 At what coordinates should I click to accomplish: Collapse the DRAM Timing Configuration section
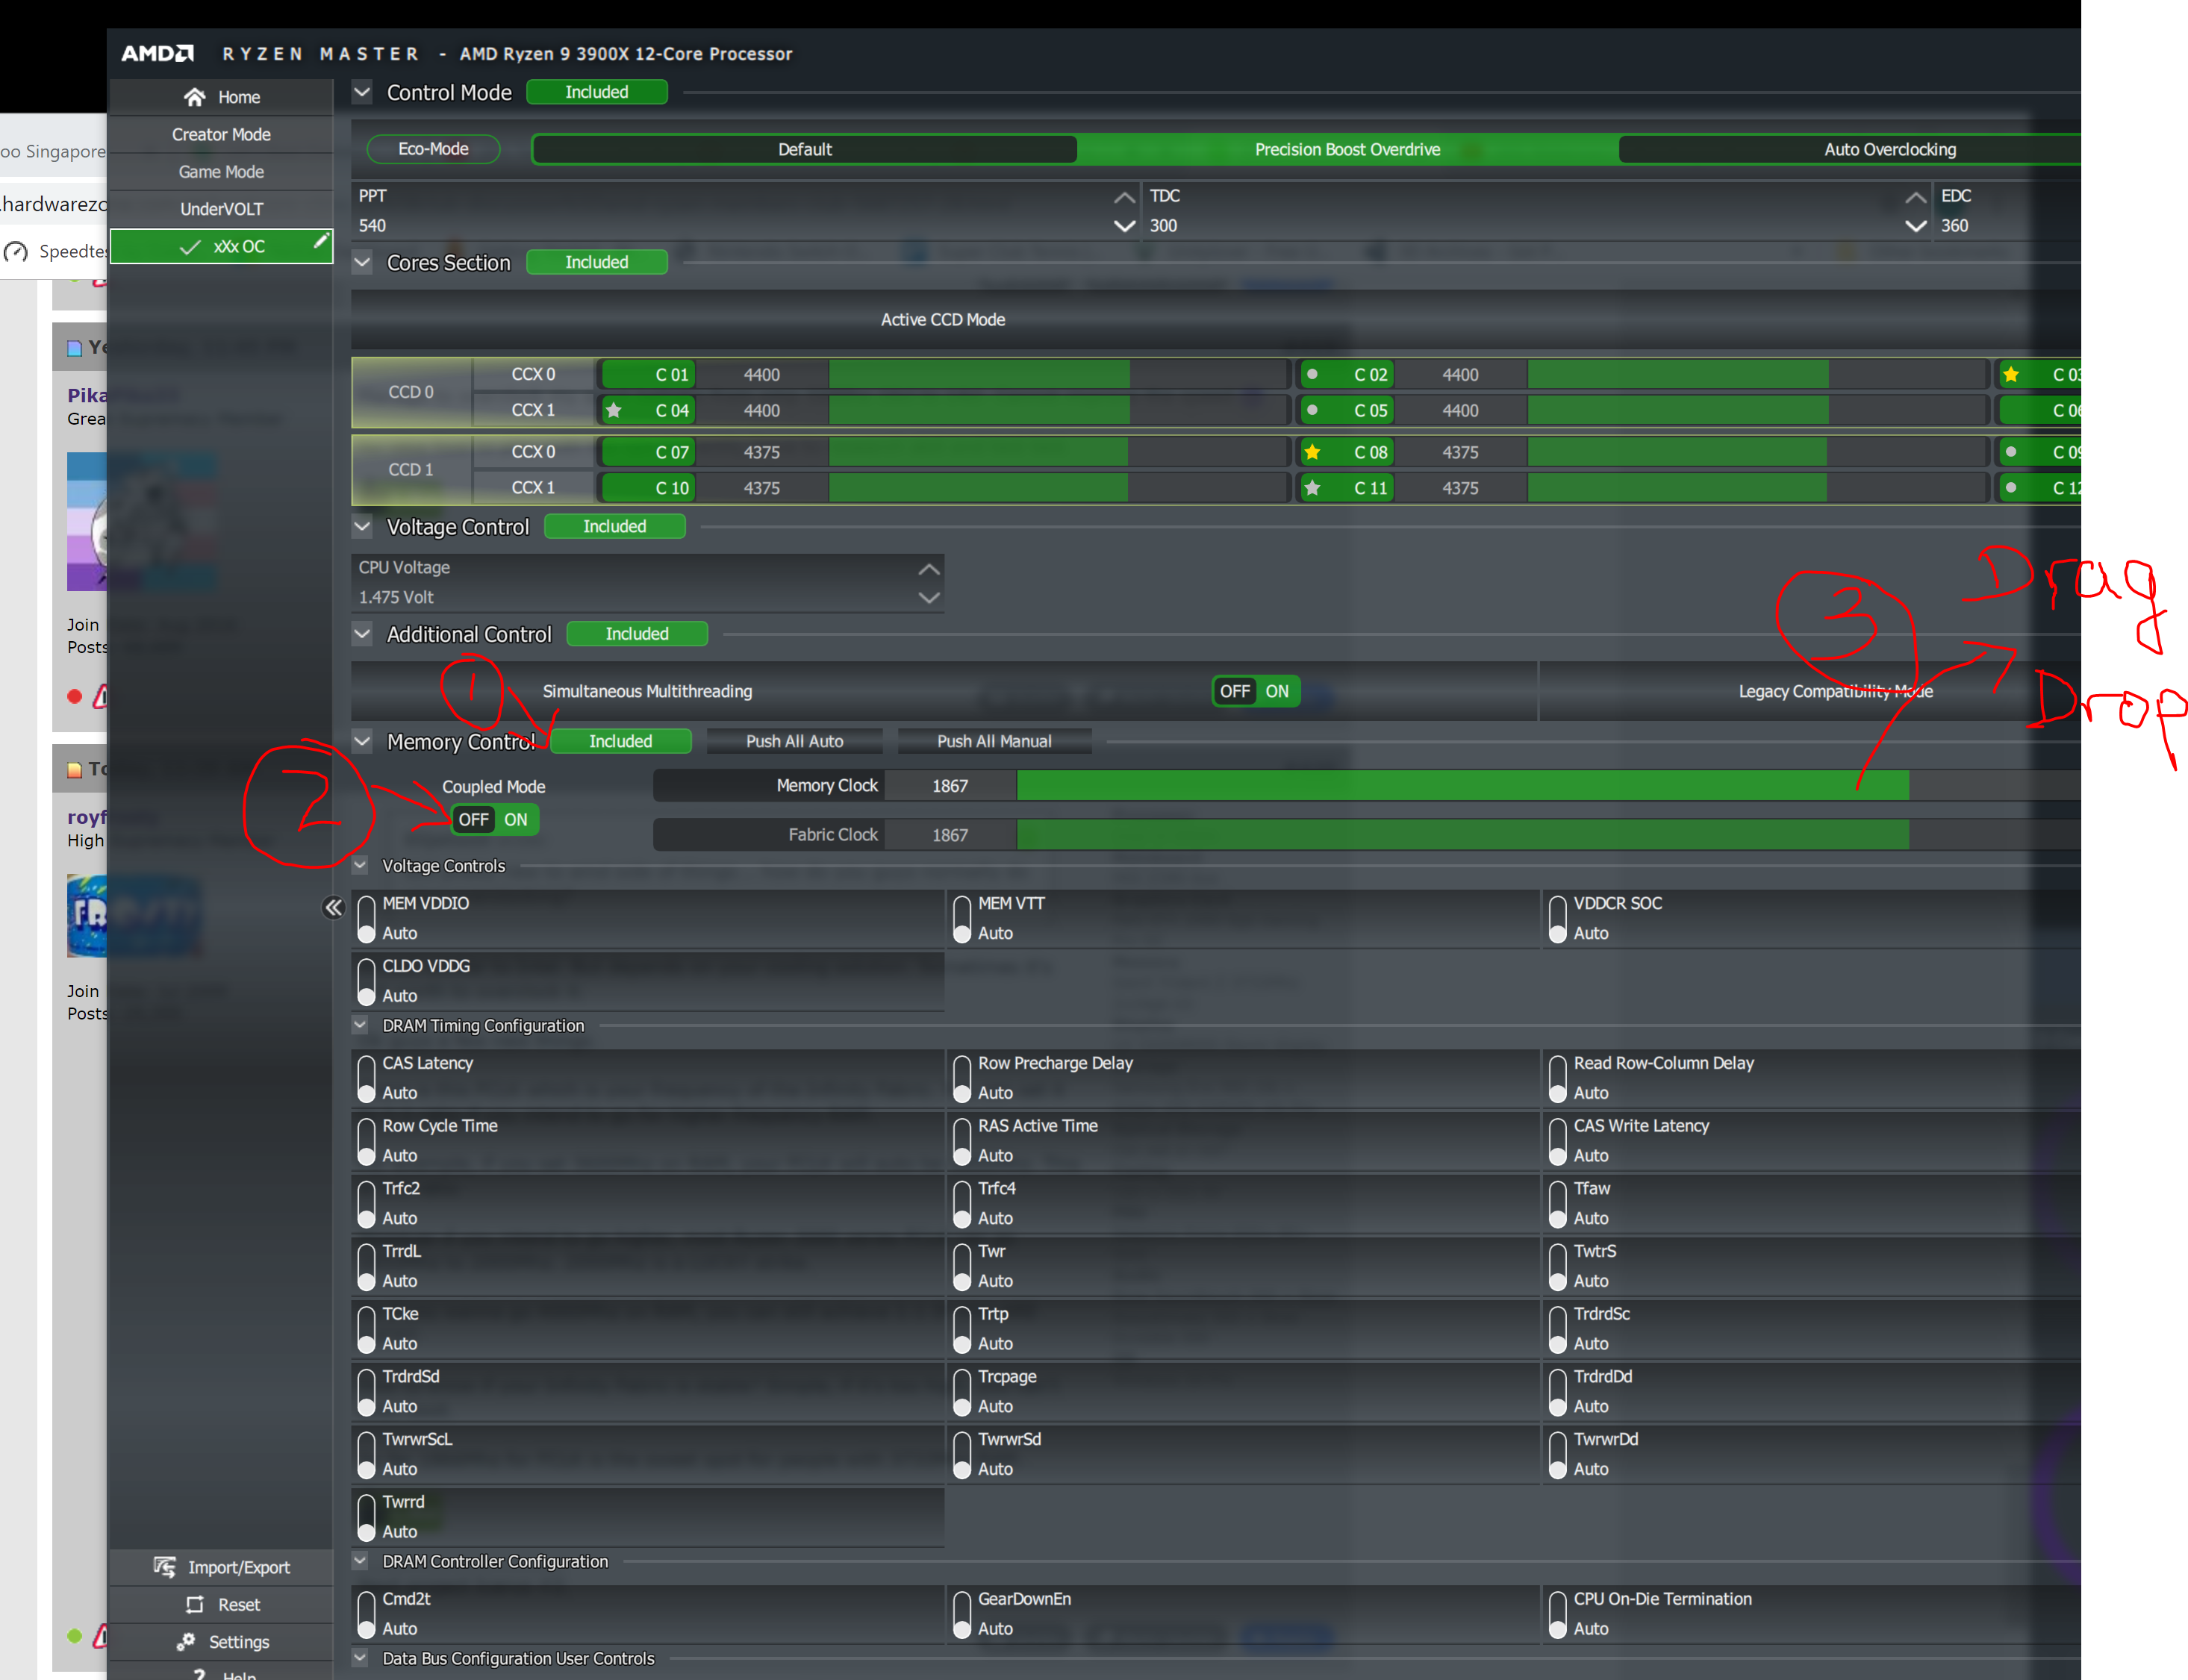click(360, 1025)
